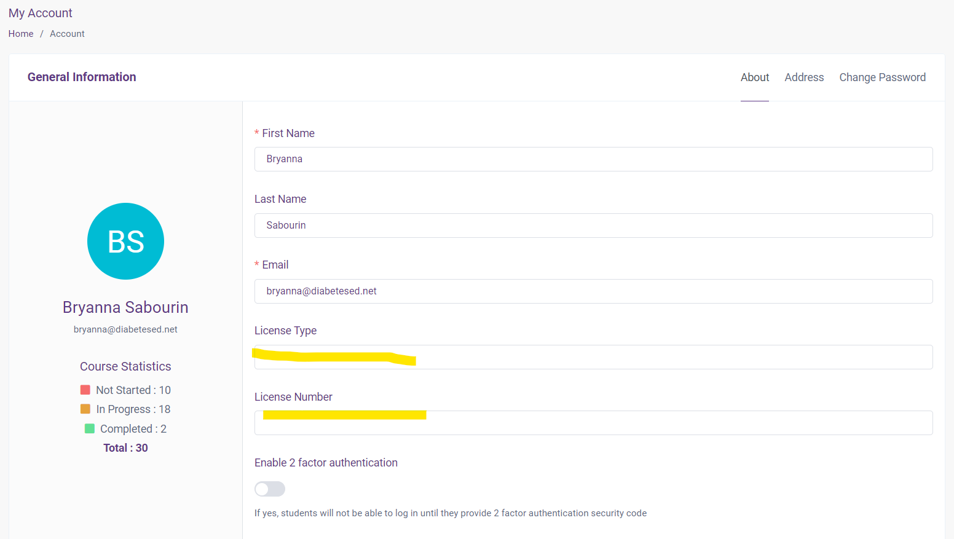Focus the Last Name input field

click(593, 226)
